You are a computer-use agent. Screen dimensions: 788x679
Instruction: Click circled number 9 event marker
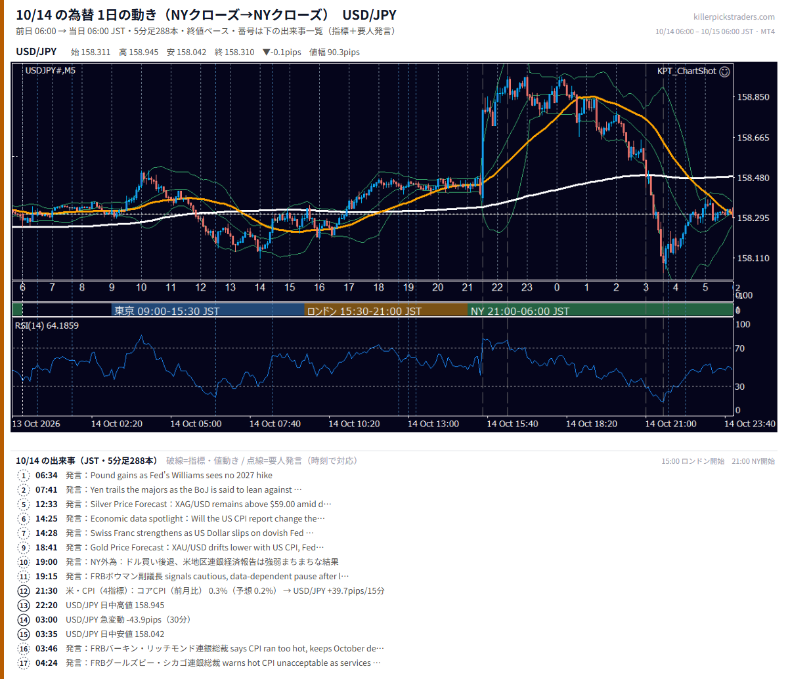[24, 548]
